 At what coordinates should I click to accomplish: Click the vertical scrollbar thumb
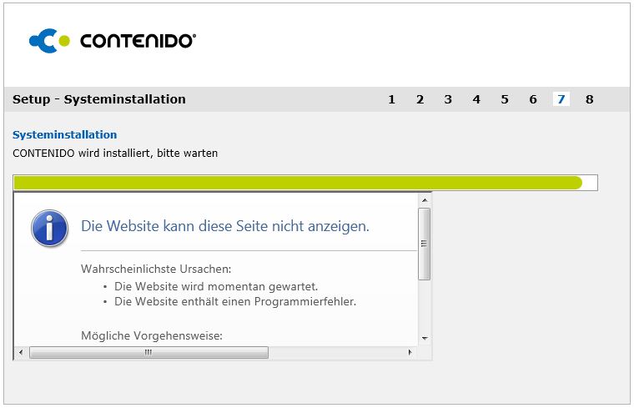pyautogui.click(x=424, y=244)
